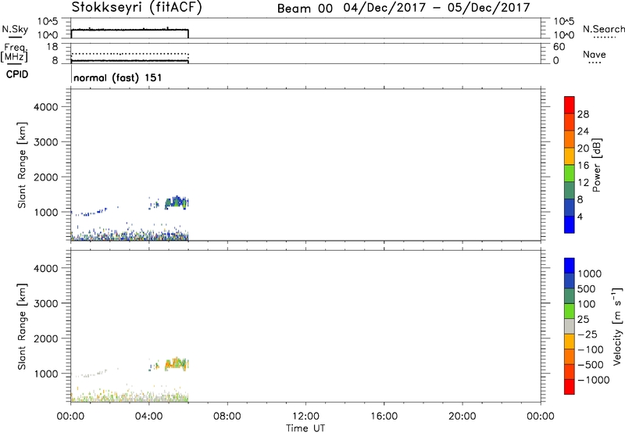
Task: Click the 3000 tick of velocity panel
Action: point(45,303)
